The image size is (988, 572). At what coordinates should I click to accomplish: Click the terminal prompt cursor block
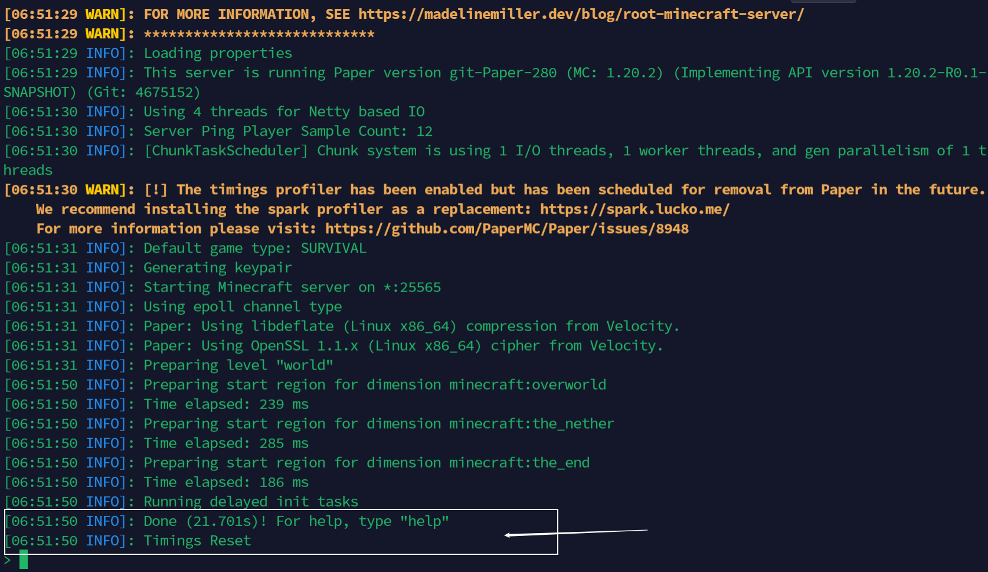pyautogui.click(x=24, y=560)
